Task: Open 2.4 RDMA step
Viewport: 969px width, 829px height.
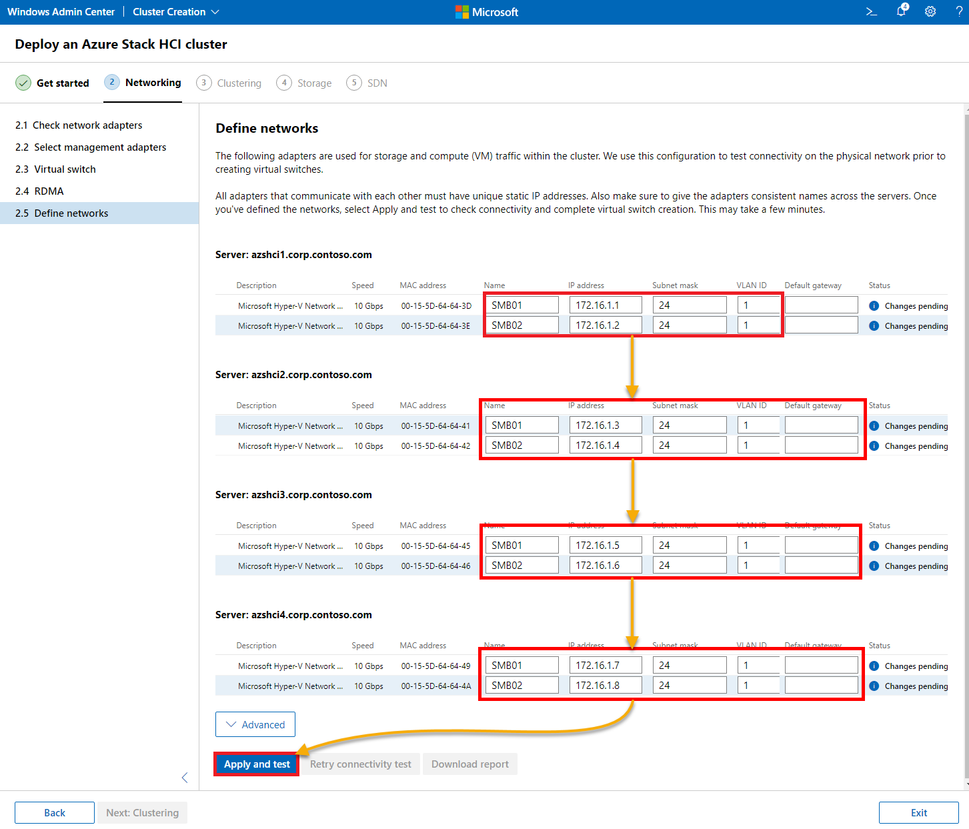Action: (99, 191)
